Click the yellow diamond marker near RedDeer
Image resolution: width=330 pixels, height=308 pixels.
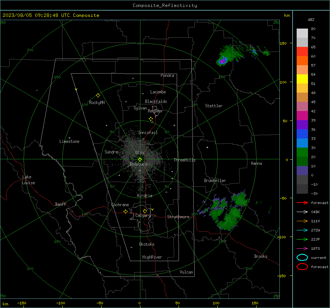151,119
